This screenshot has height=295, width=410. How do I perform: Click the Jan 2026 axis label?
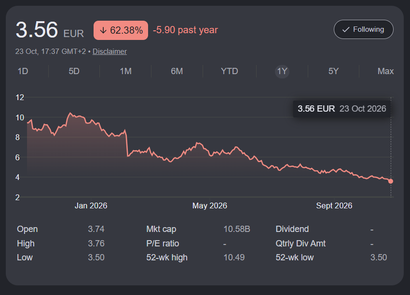point(91,205)
